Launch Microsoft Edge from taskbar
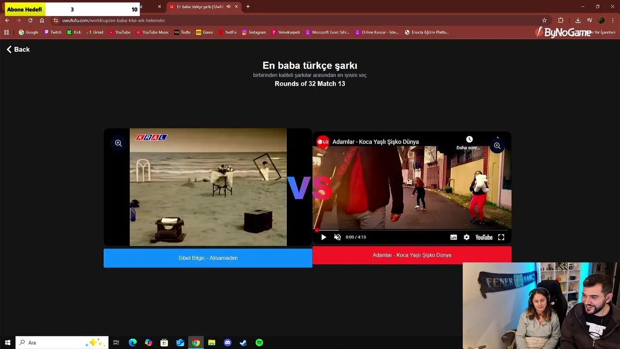The width and height of the screenshot is (620, 349). pos(132,343)
